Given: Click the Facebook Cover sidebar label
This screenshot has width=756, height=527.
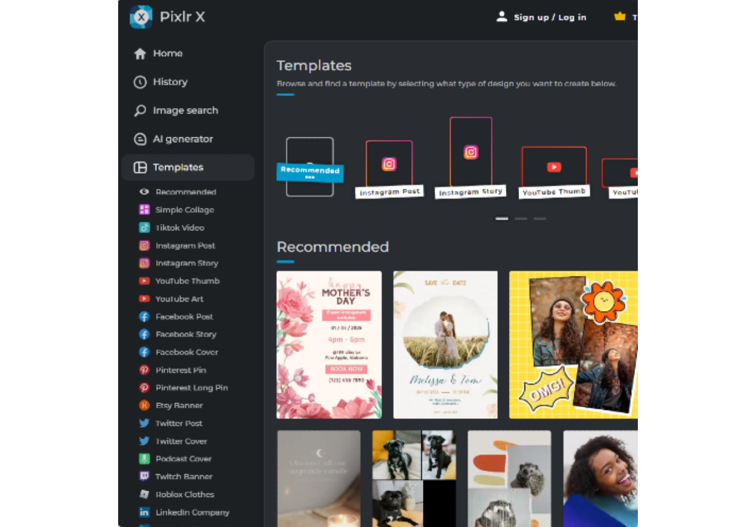Looking at the screenshot, I should [187, 352].
